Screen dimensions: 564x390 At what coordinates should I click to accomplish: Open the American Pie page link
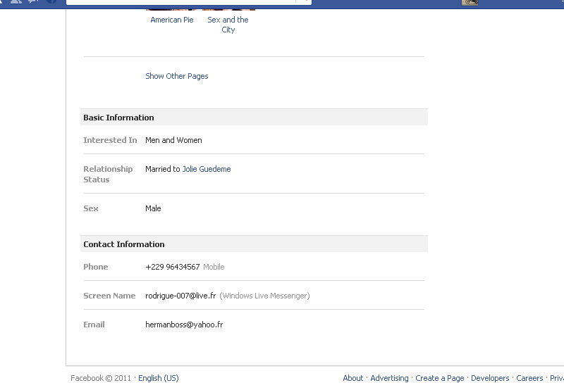click(x=172, y=20)
